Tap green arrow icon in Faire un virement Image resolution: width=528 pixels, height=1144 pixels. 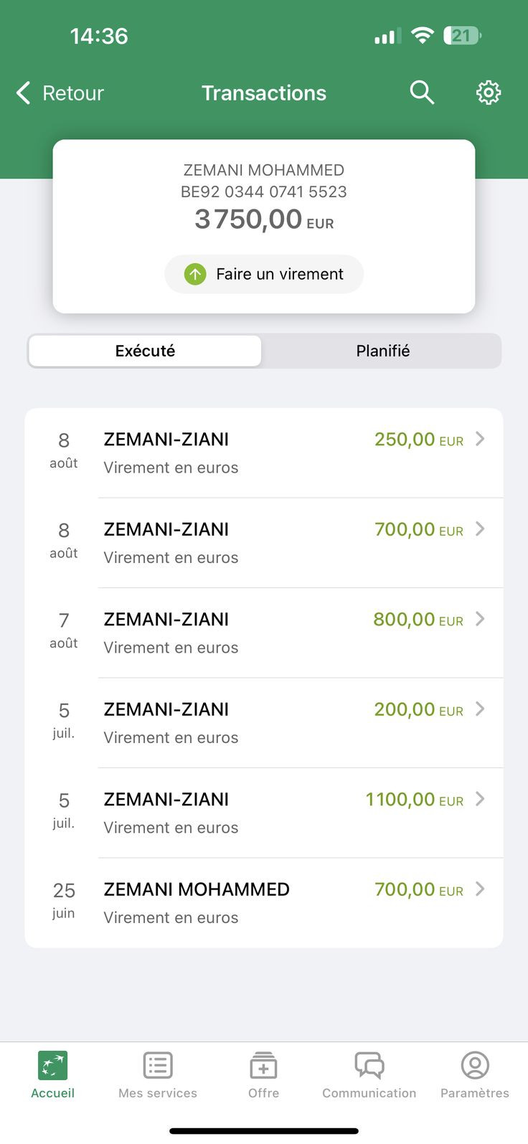tap(195, 274)
